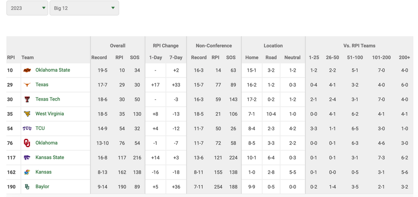Click the West Virginia logo icon
The height and width of the screenshot is (197, 418).
click(27, 114)
